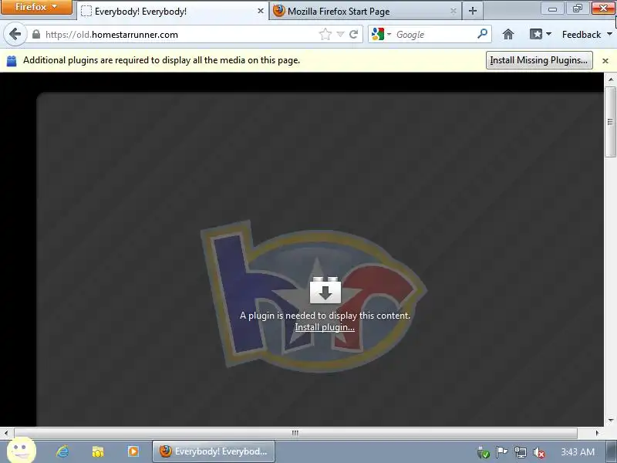
Task: Open Windows Explorer folder from taskbar
Action: pos(98,451)
